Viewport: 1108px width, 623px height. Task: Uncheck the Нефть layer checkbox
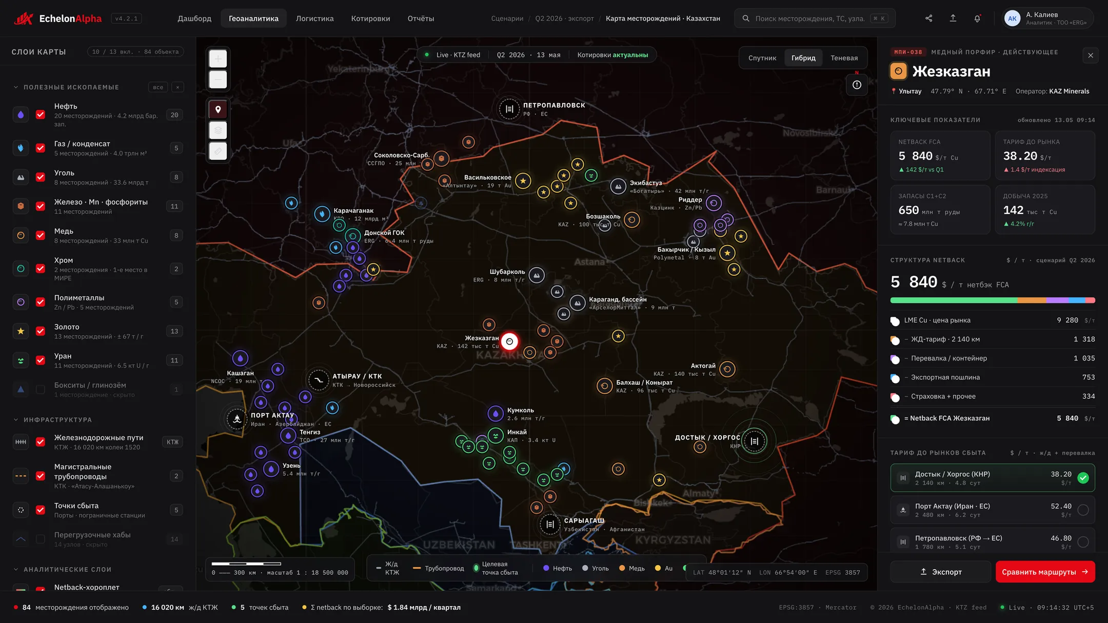(x=41, y=115)
